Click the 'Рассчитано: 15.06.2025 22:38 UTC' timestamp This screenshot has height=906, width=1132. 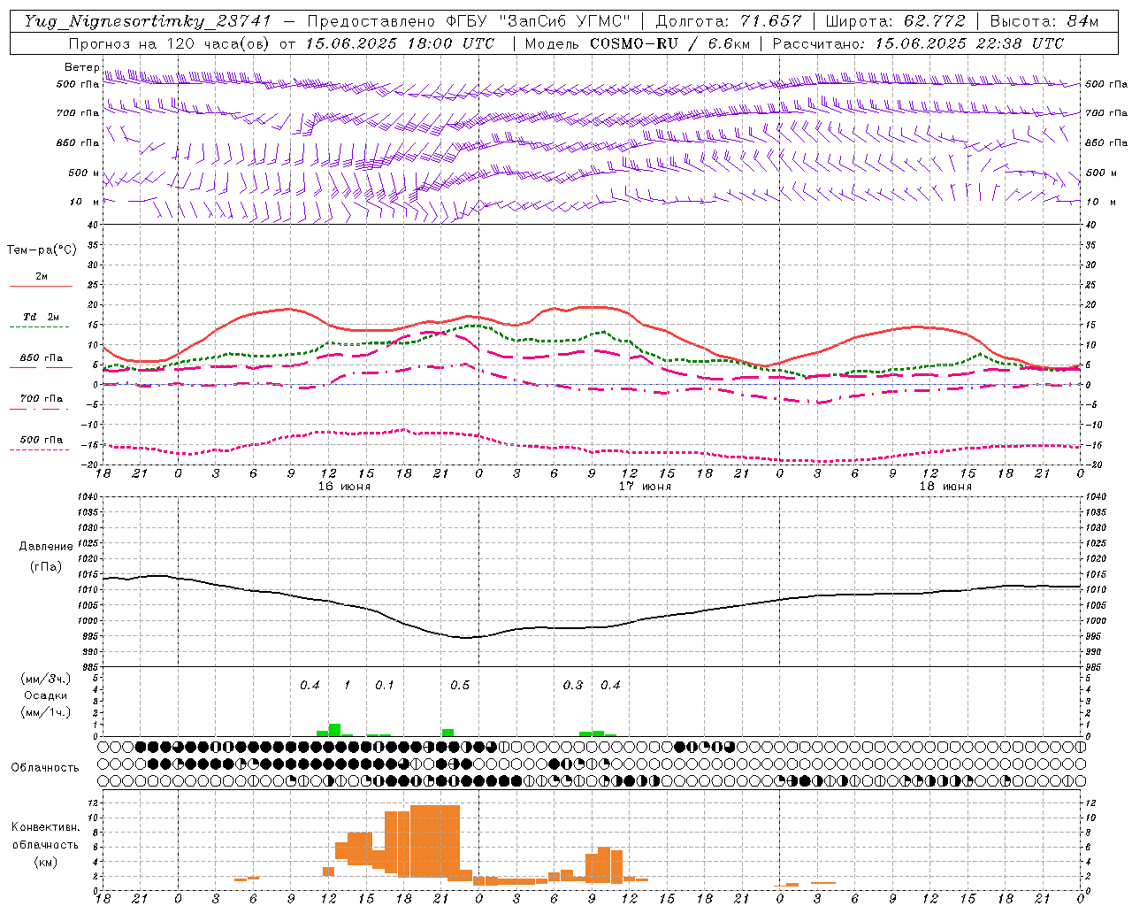tap(918, 43)
